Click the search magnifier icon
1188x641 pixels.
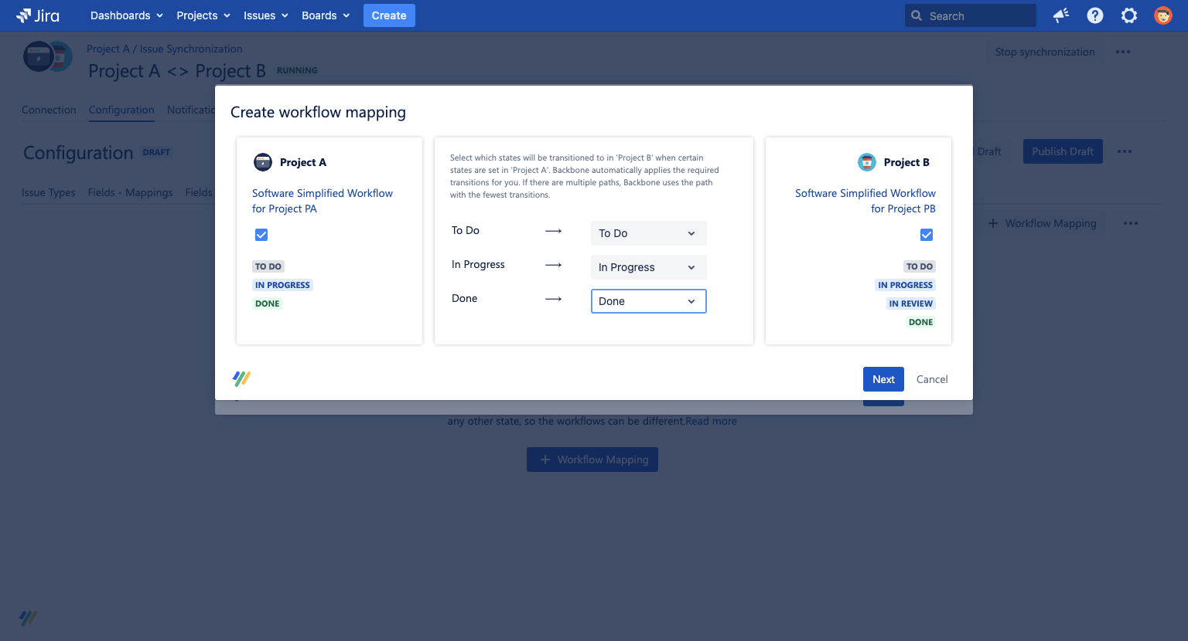click(916, 15)
